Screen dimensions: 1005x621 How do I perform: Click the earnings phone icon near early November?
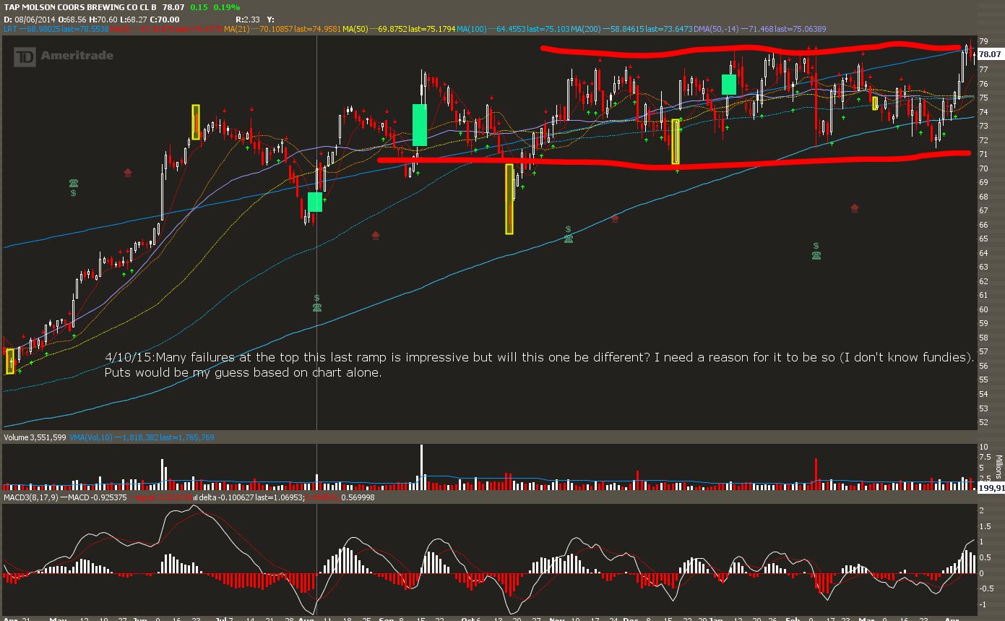click(569, 238)
